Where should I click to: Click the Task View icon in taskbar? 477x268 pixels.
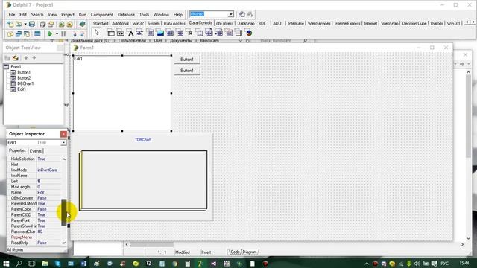tap(31, 263)
